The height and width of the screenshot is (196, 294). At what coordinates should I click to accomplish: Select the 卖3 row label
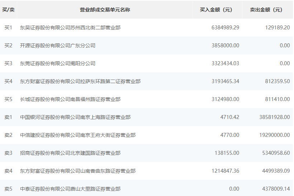[x=8, y=153]
